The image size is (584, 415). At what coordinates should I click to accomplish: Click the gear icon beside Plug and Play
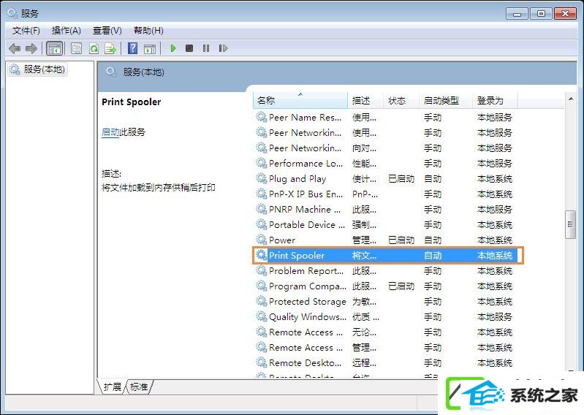click(x=262, y=178)
